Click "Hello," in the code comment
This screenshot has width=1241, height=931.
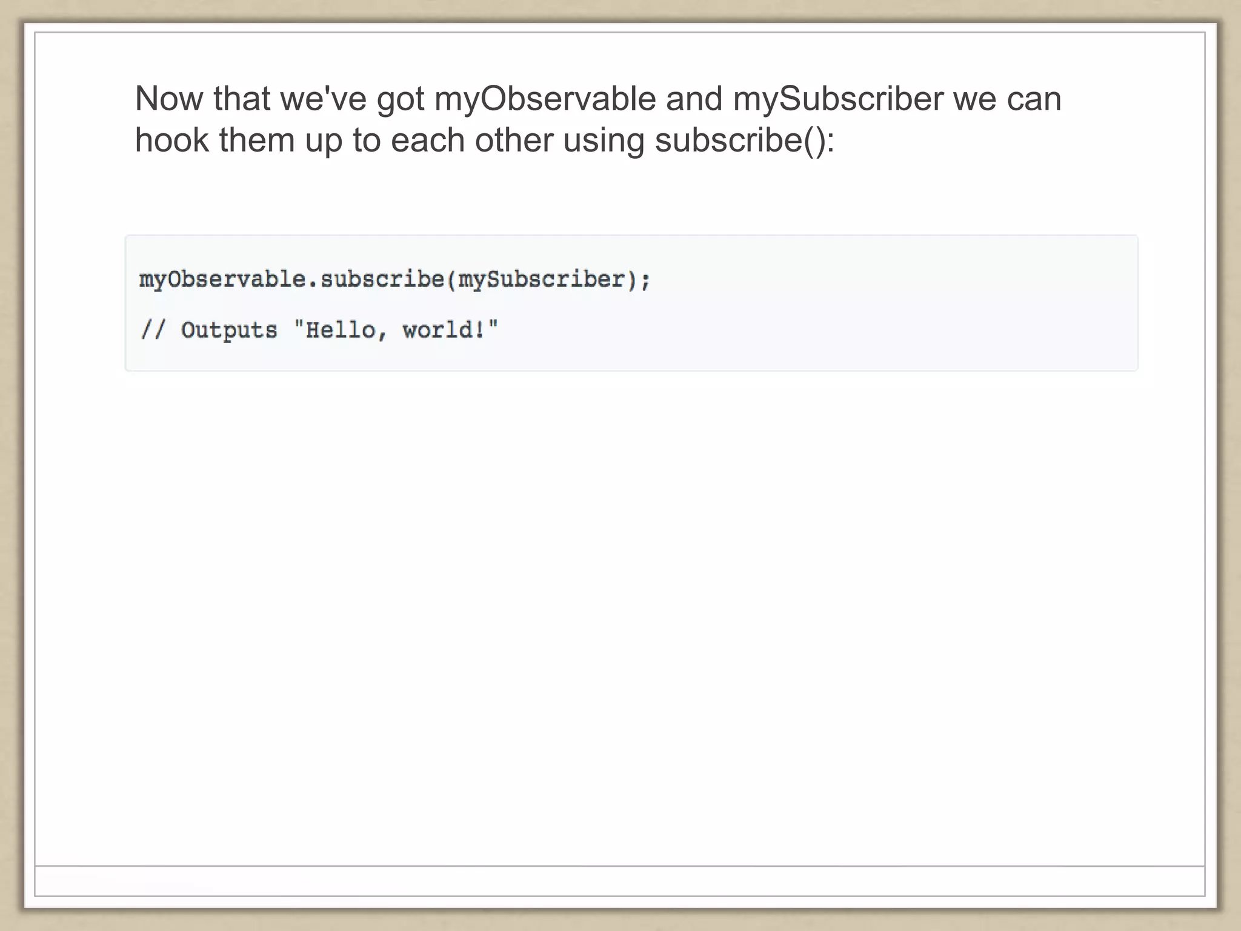point(346,330)
